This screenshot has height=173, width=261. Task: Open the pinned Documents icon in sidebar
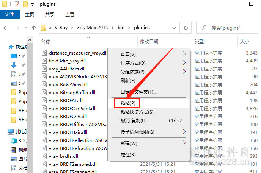pyautogui.click(x=14, y=74)
